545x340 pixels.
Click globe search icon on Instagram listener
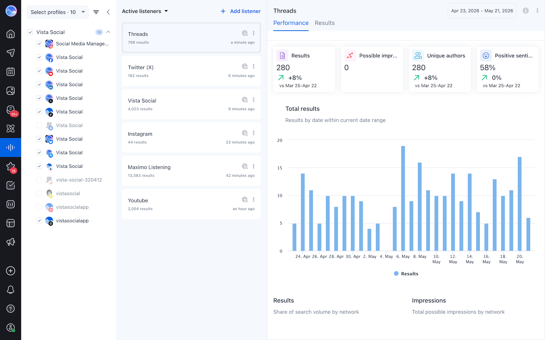point(245,133)
